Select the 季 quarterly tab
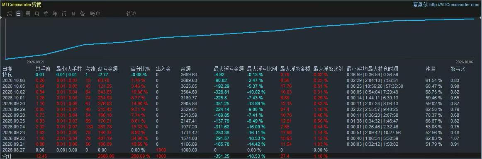482x159 pixels. point(46,14)
